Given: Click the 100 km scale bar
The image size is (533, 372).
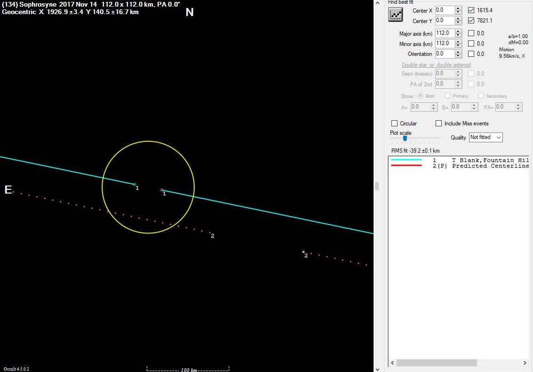Looking at the screenshot, I should (x=188, y=369).
